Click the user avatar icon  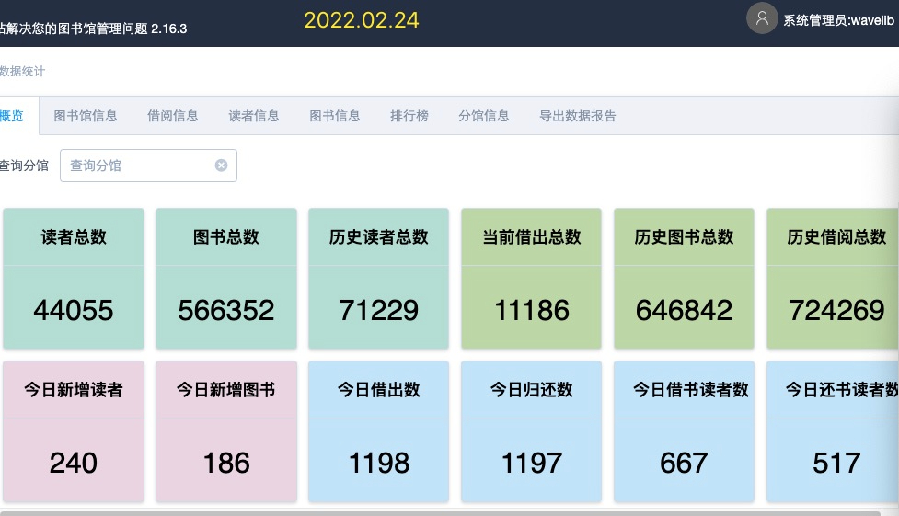coord(762,18)
